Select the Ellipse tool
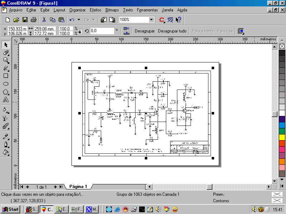The height and width of the screenshot is (214, 286). click(6, 84)
